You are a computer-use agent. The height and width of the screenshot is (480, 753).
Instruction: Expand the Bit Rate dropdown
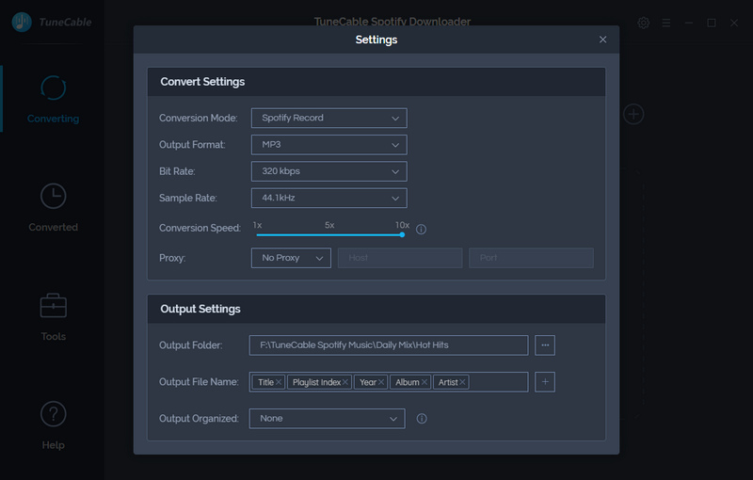328,171
